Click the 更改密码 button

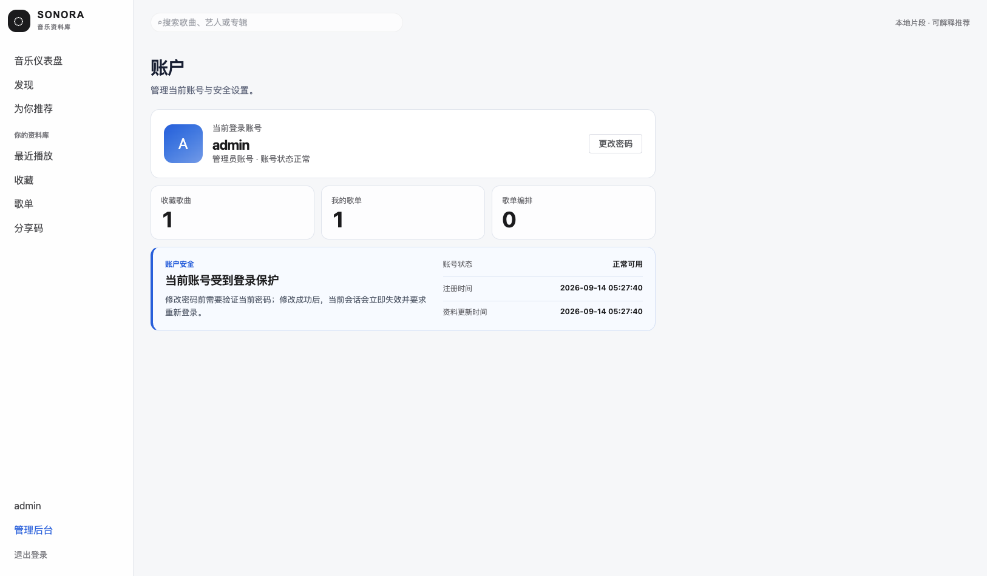click(616, 144)
